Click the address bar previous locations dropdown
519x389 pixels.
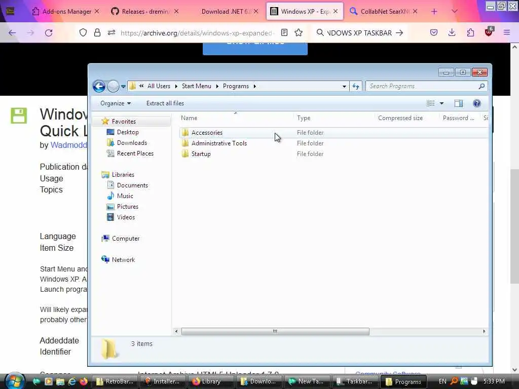(344, 86)
